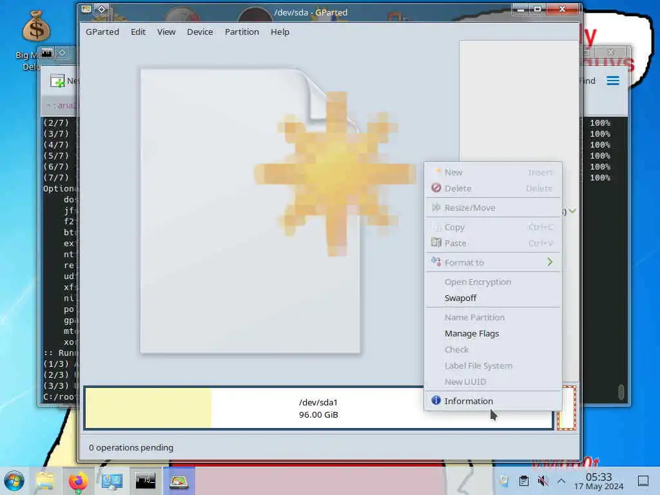Click the Resize/Move arrow icon

pos(436,207)
